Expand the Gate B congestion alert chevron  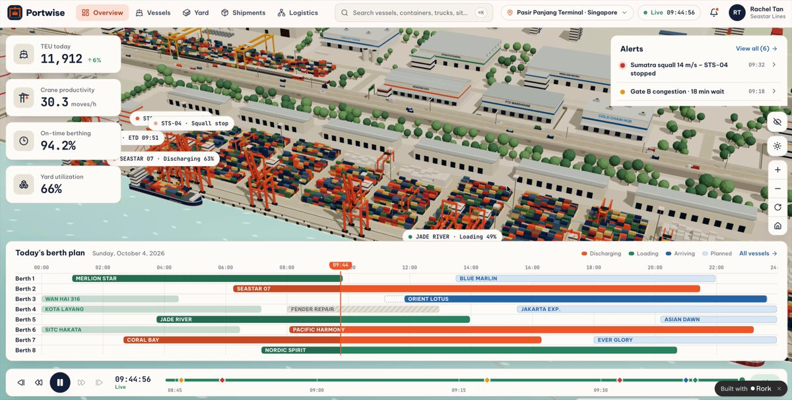[x=774, y=92]
